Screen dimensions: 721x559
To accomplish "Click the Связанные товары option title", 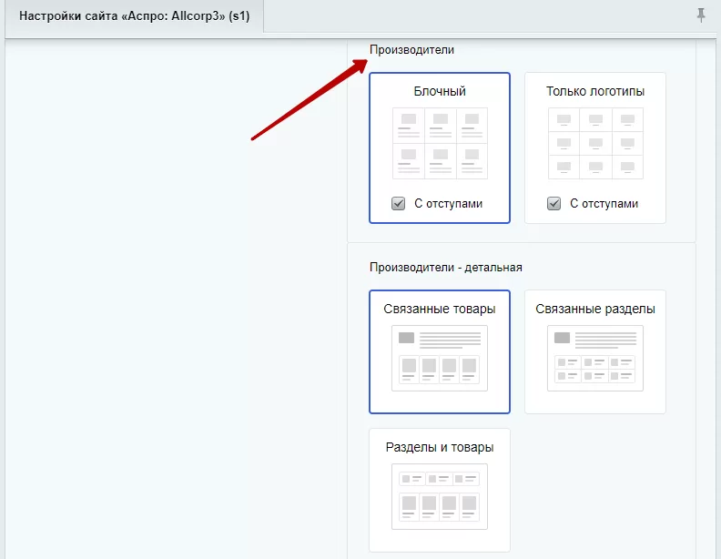I will 440,309.
